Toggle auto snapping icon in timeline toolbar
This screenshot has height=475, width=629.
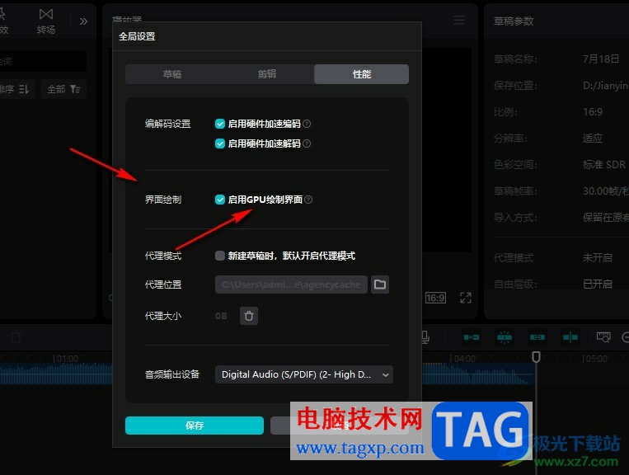[505, 337]
